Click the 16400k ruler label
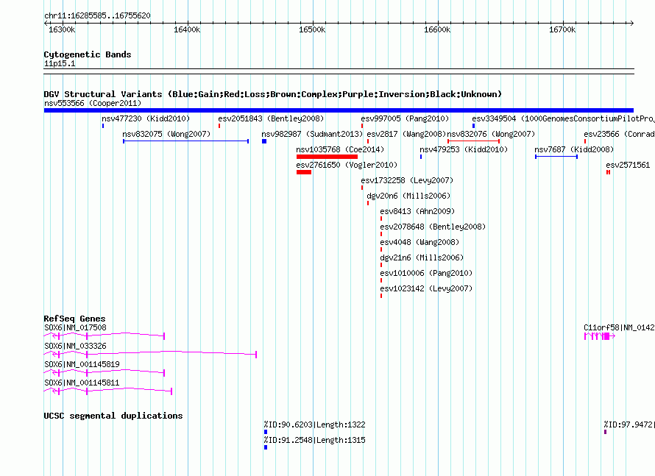Image resolution: width=655 pixels, height=476 pixels. 187,29
